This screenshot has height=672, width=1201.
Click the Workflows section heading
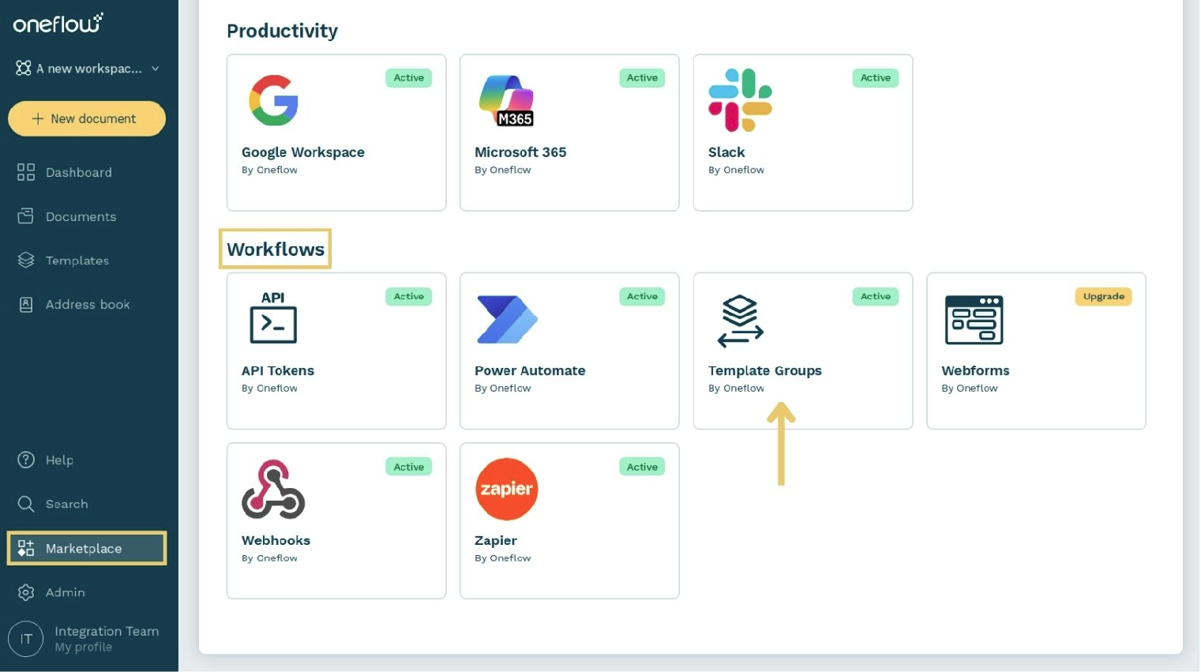(276, 249)
